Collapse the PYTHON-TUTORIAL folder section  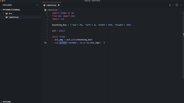tap(1, 10)
